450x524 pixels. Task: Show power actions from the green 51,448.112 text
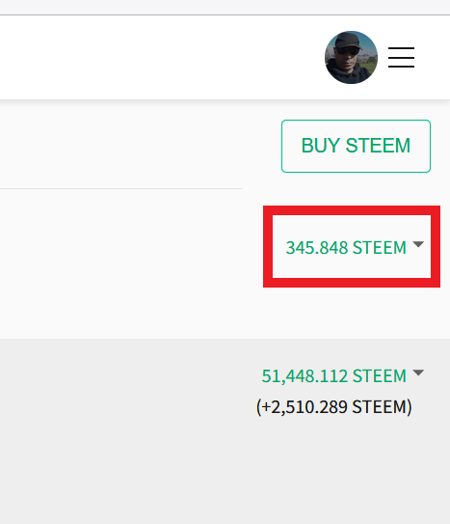(x=334, y=376)
